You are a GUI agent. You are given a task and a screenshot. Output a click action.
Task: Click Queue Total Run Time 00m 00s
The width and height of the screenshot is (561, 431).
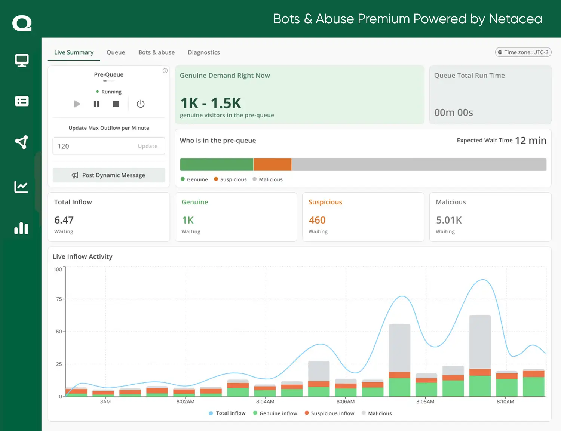pos(454,113)
